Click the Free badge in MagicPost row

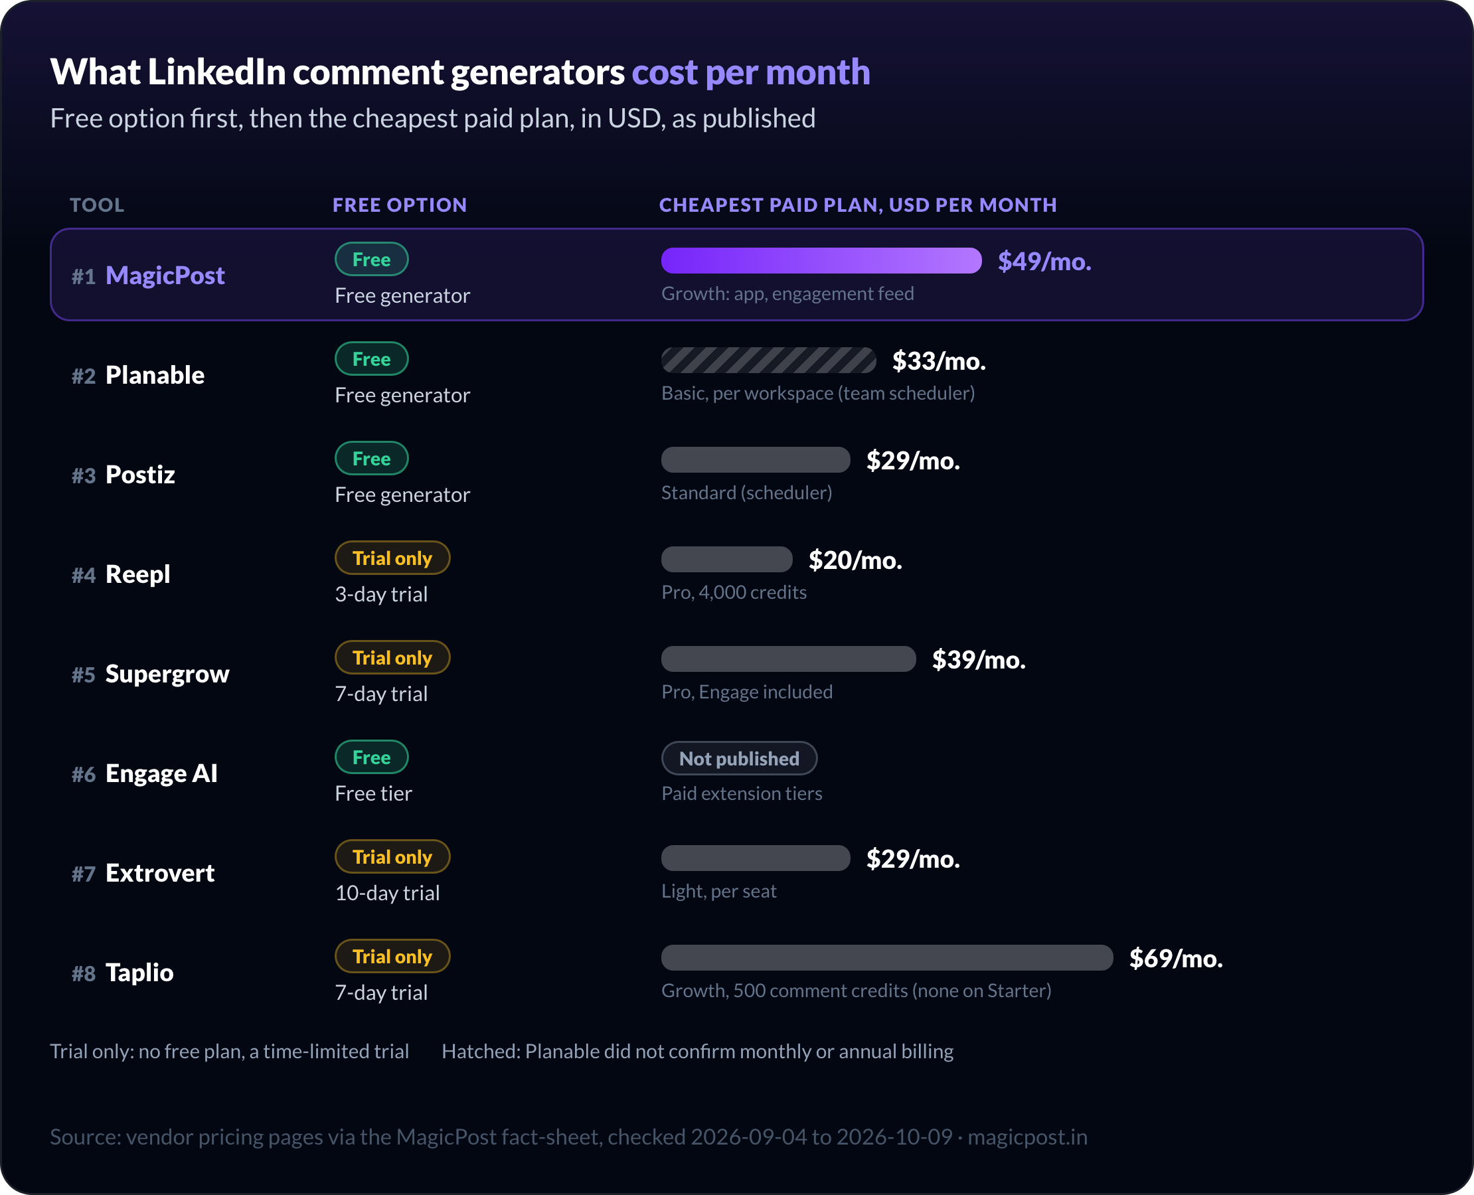click(x=372, y=260)
